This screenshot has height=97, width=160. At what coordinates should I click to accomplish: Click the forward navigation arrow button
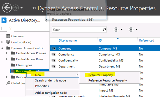(15, 8)
